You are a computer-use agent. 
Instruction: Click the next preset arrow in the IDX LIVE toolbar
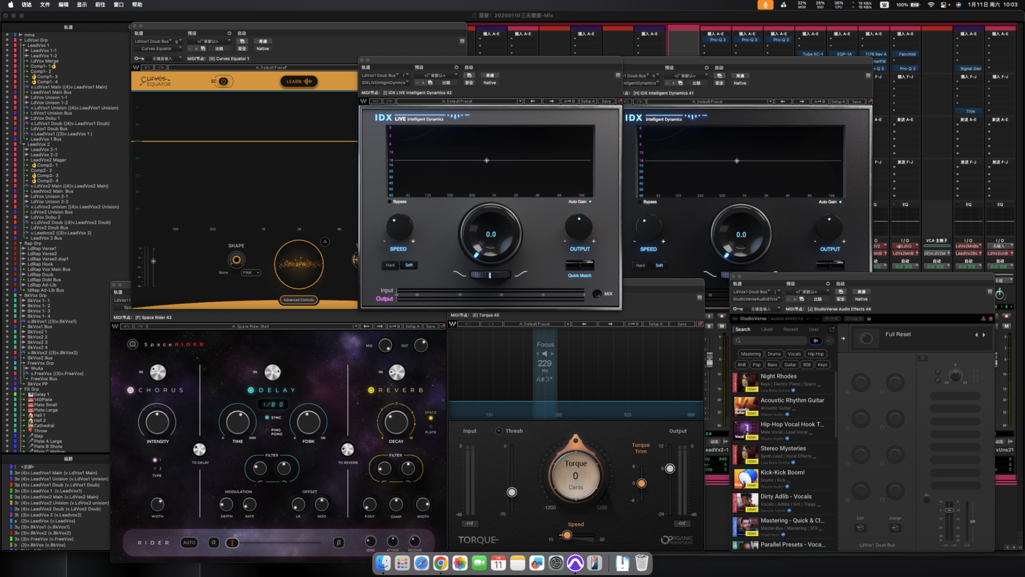click(x=551, y=101)
